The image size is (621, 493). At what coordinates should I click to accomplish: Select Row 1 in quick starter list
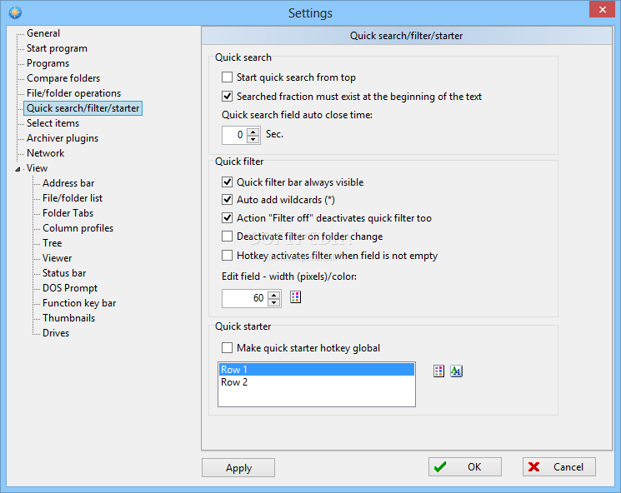click(317, 370)
